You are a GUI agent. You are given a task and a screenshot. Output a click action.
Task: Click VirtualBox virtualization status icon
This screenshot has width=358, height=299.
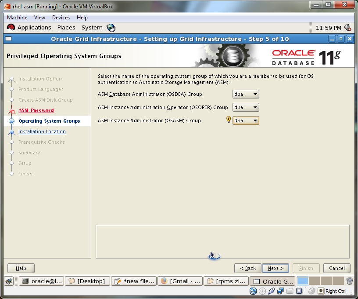(x=299, y=291)
